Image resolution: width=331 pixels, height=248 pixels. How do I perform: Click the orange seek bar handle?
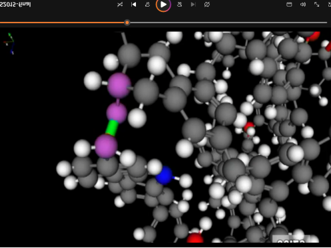[x=127, y=23]
